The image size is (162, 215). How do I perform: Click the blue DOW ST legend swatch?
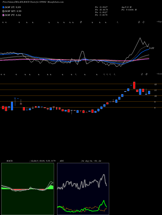(x=3, y=7)
